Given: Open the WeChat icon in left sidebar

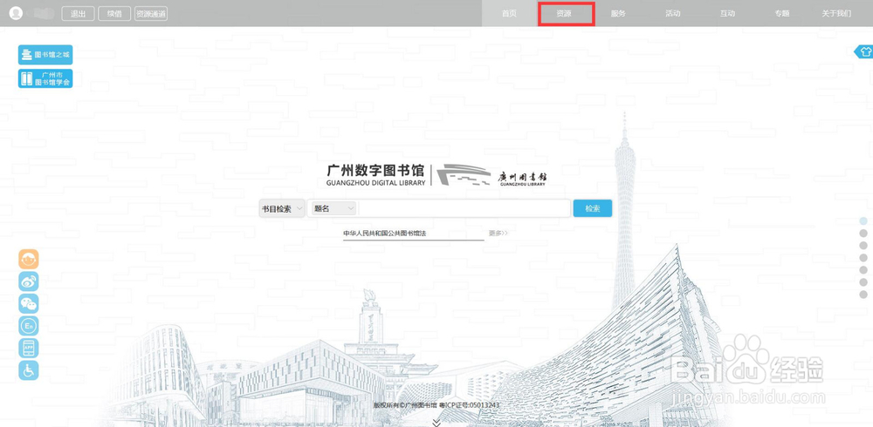Looking at the screenshot, I should [x=29, y=303].
